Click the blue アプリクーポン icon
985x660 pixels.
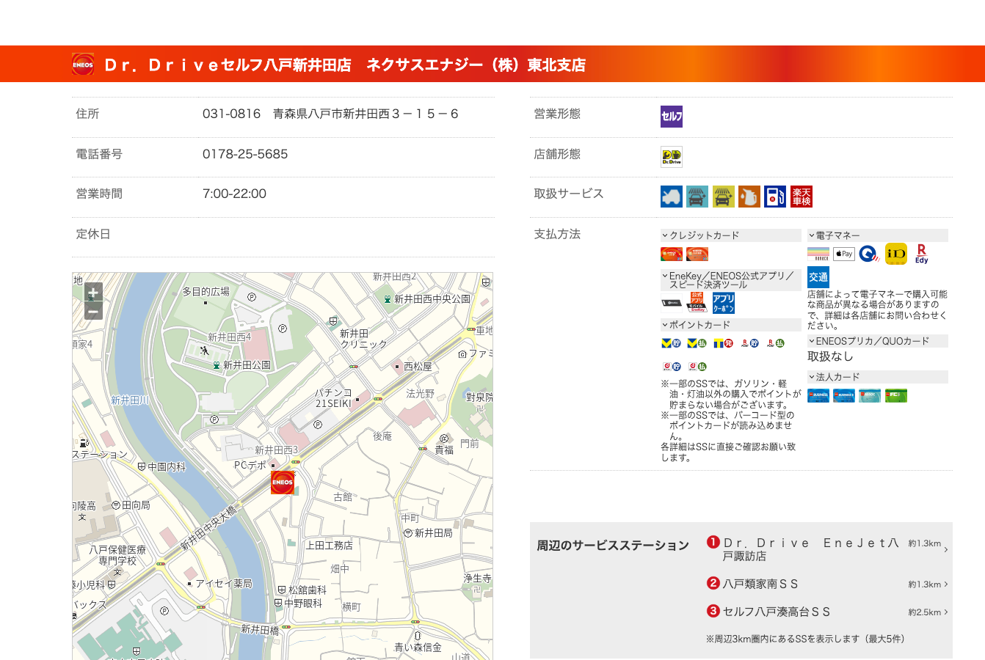point(724,303)
